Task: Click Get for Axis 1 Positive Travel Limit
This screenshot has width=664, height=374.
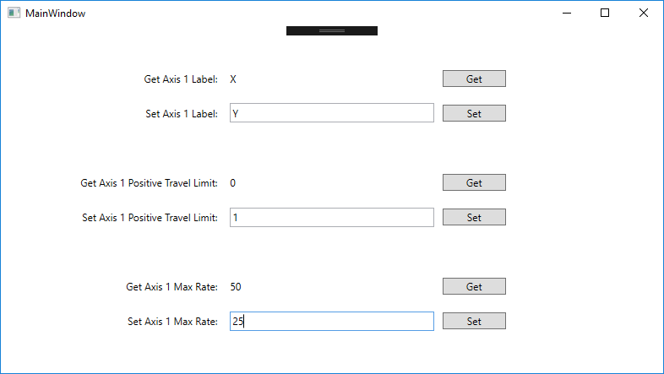Action: [x=474, y=182]
